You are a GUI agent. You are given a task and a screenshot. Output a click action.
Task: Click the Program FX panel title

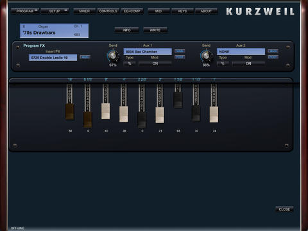[34, 46]
